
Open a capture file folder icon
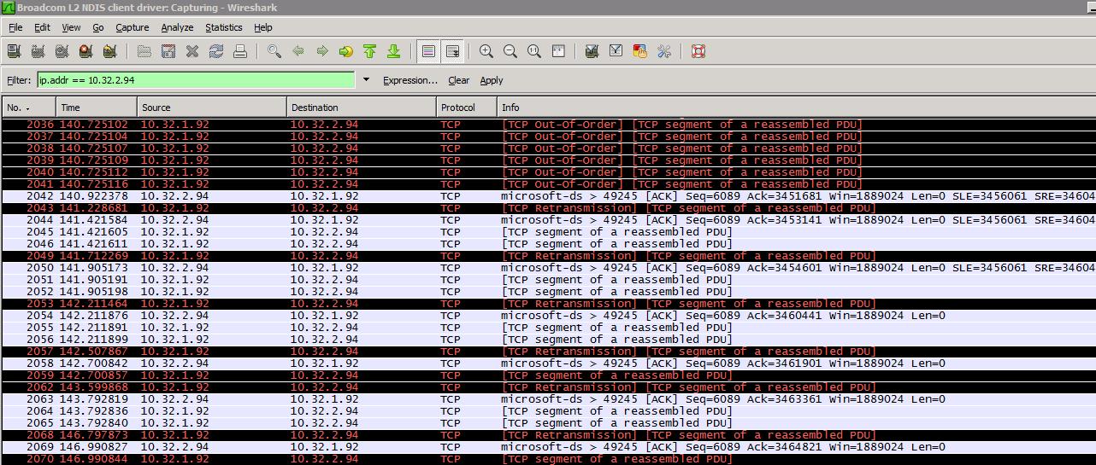click(x=144, y=51)
